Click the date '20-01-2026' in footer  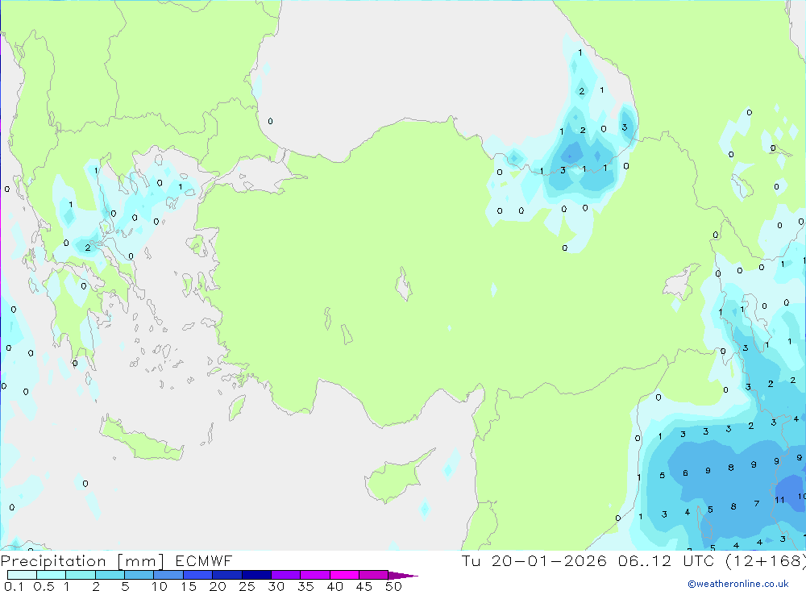[549, 560]
